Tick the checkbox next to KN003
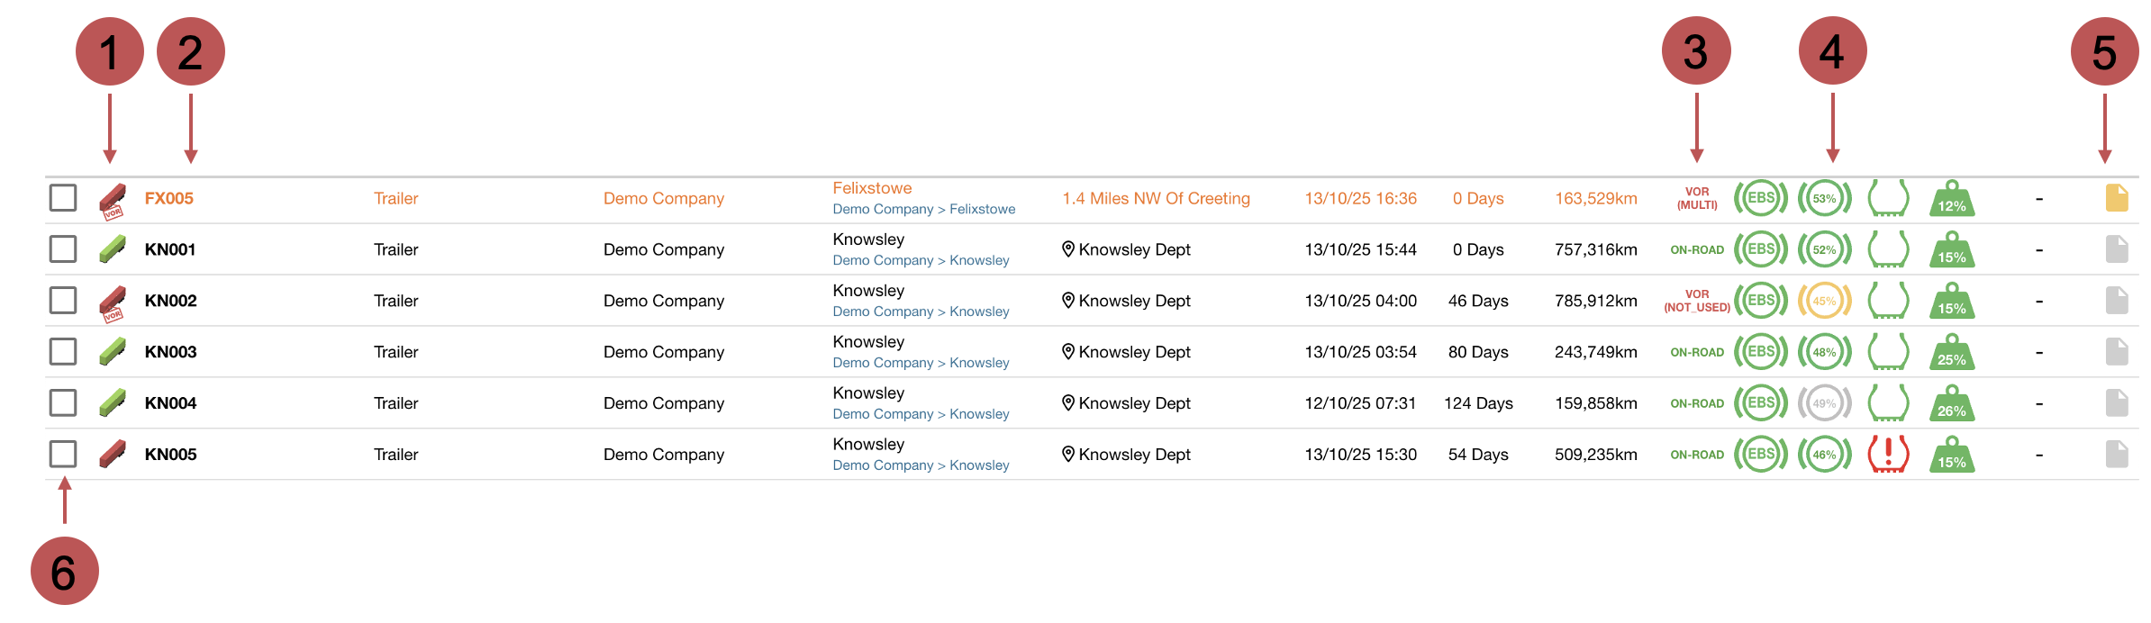 [x=62, y=351]
